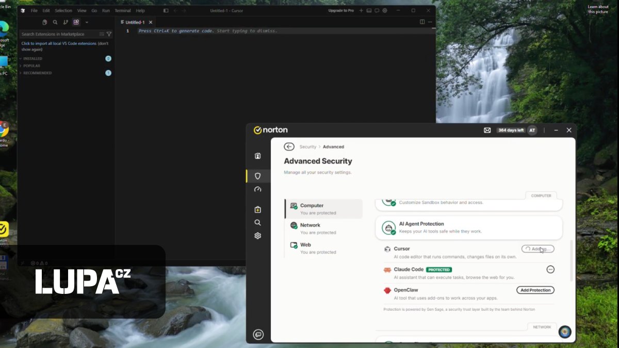Open the editor more actions ellipsis

[x=430, y=22]
